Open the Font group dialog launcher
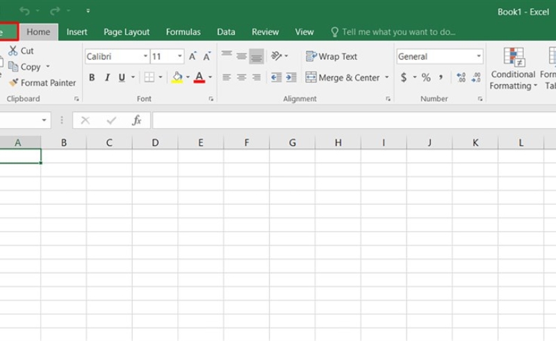This screenshot has height=341, width=556. pyautogui.click(x=211, y=99)
